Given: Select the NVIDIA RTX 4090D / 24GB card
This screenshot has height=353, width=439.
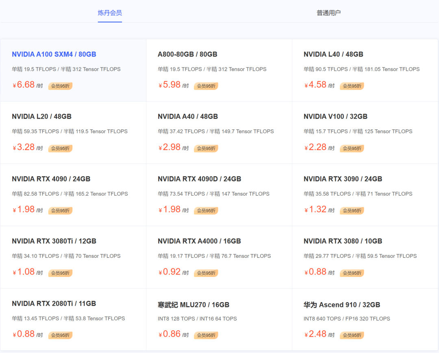Looking at the screenshot, I should point(219,195).
